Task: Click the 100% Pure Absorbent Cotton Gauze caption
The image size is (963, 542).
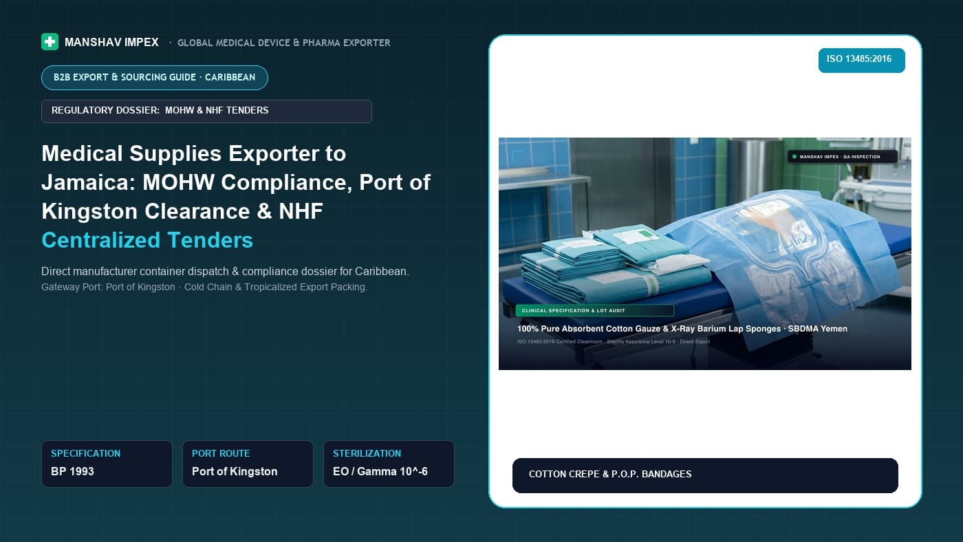Action: coord(682,329)
